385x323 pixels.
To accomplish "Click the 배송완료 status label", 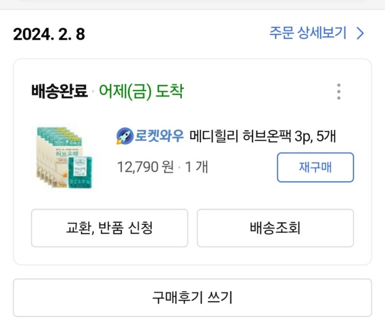I will click(x=59, y=92).
